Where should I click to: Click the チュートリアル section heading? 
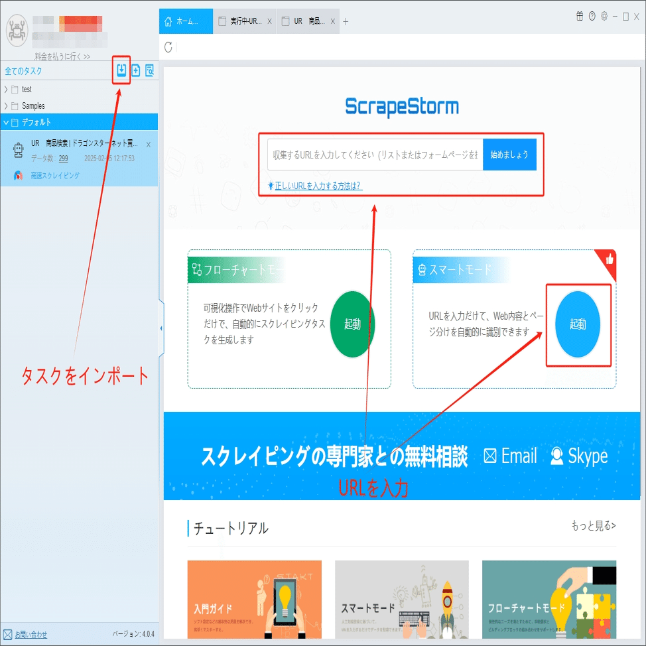pyautogui.click(x=231, y=528)
